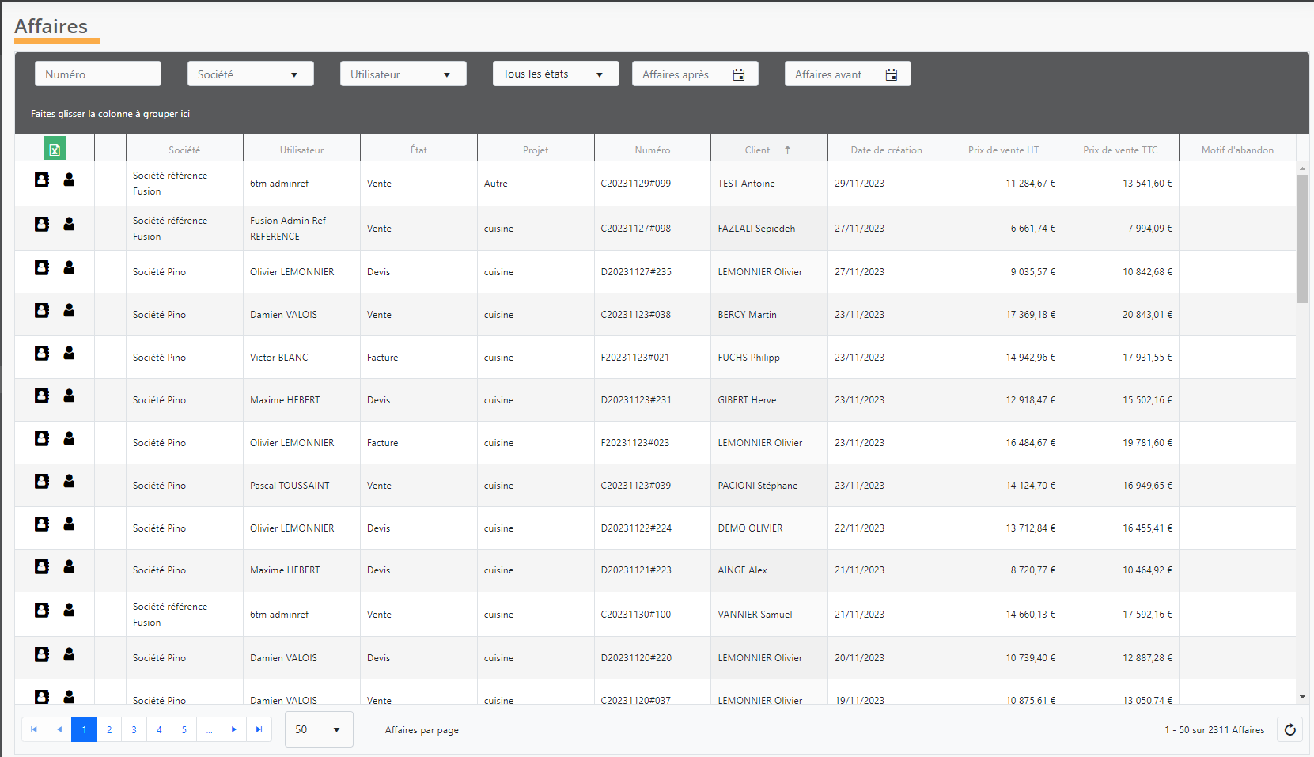Image resolution: width=1314 pixels, height=757 pixels.
Task: Open calendar picker in Affaires avant field
Action: pos(892,74)
